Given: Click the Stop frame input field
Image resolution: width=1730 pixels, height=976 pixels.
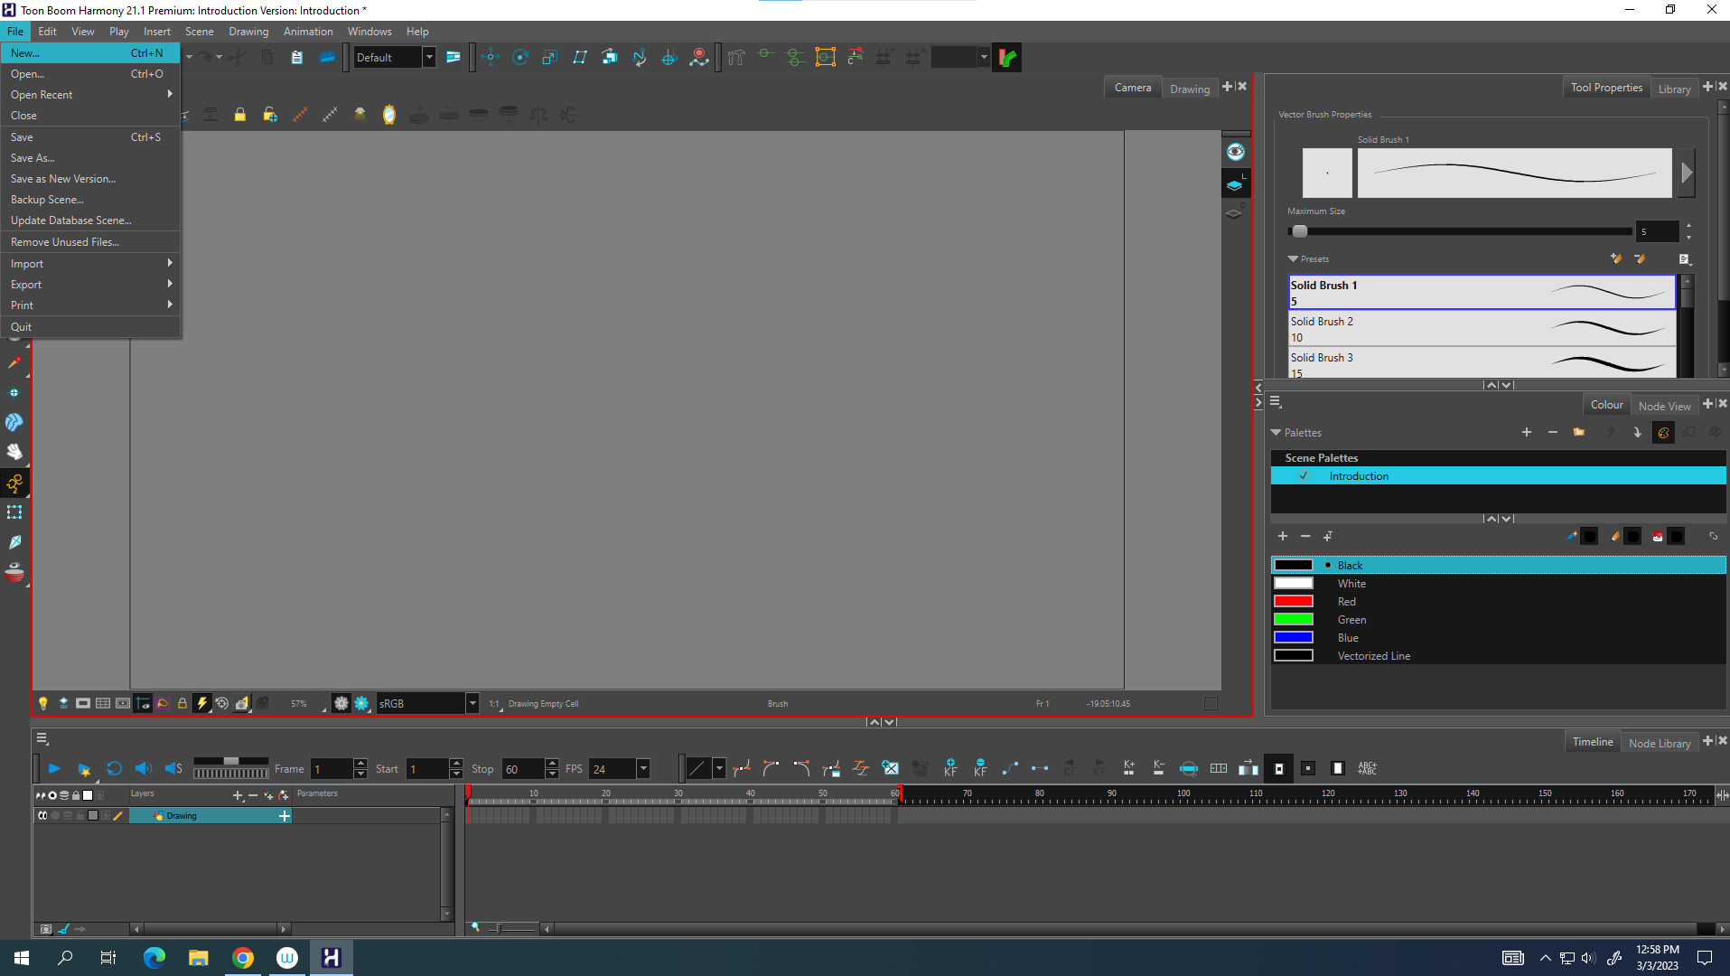Looking at the screenshot, I should coord(524,768).
